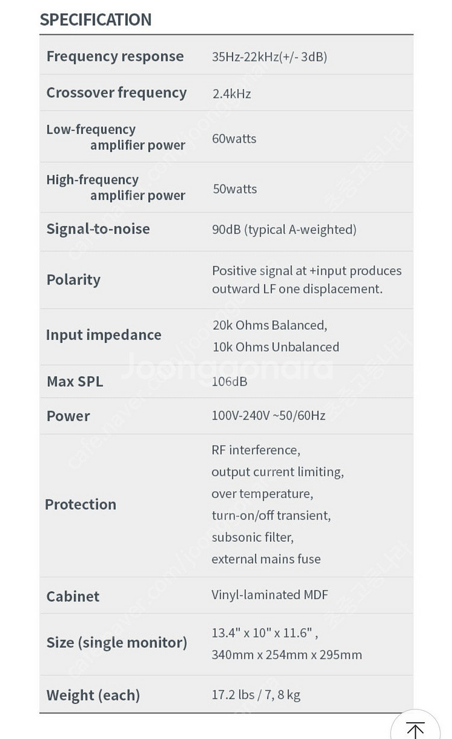Click the SPECIFICATION heading
This screenshot has width=452, height=739.
coord(95,20)
